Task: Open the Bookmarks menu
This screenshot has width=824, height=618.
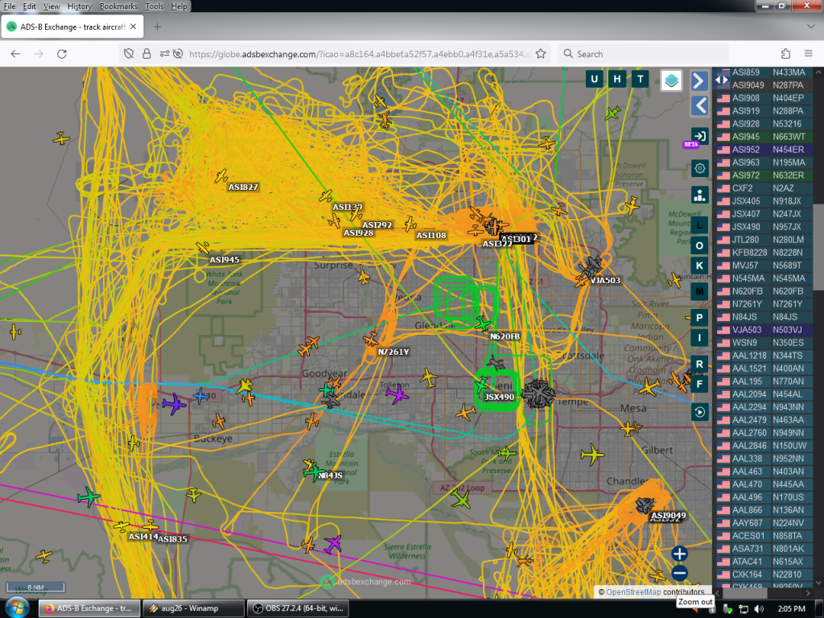Action: tap(118, 6)
